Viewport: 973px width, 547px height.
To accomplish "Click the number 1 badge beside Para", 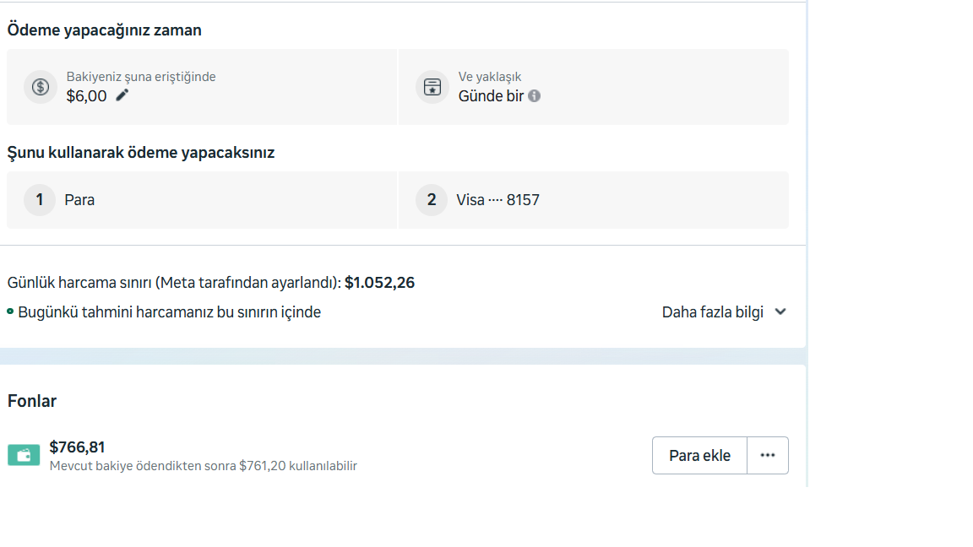I will coord(40,200).
